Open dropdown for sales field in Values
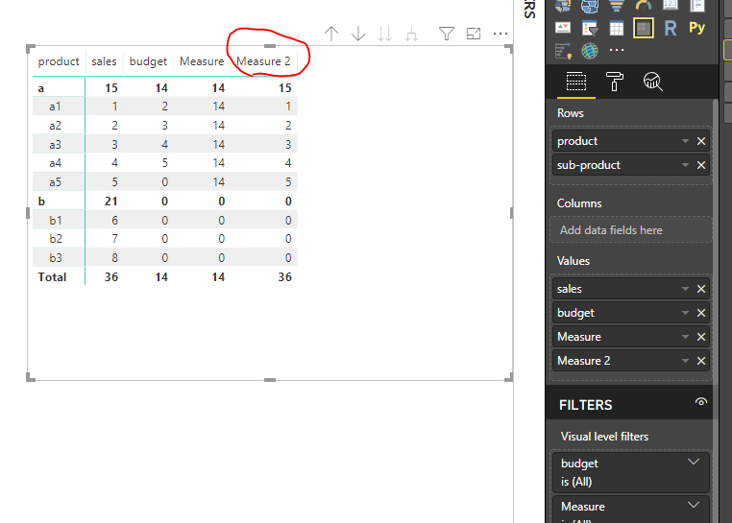732x523 pixels. [x=685, y=289]
